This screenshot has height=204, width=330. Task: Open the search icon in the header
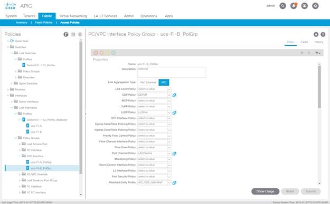[x=282, y=6]
